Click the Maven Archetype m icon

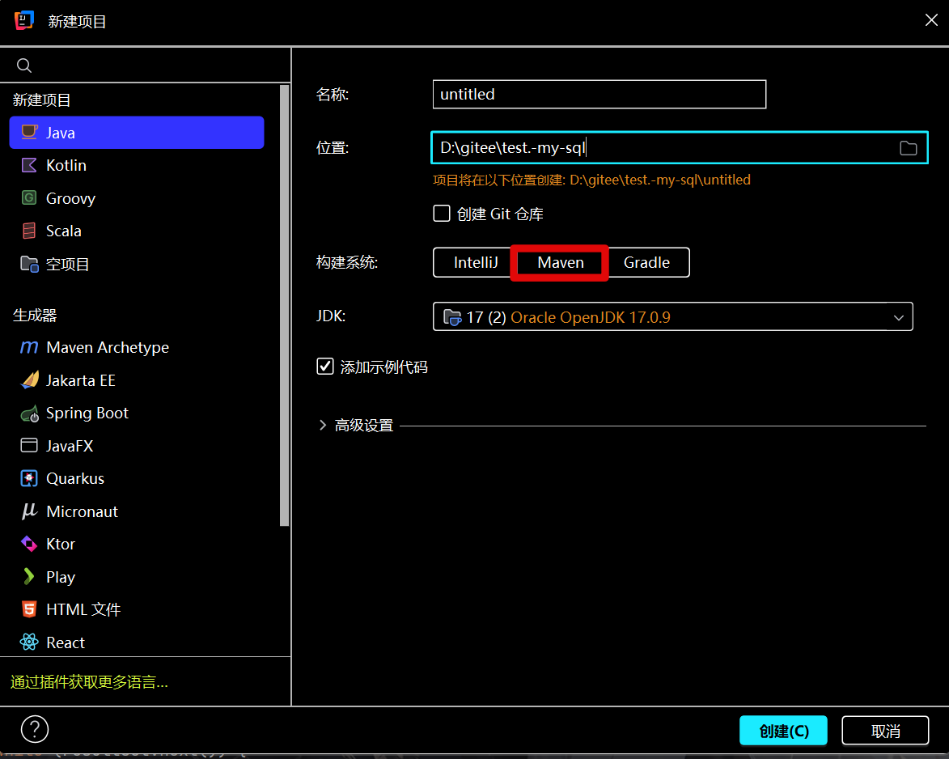29,347
